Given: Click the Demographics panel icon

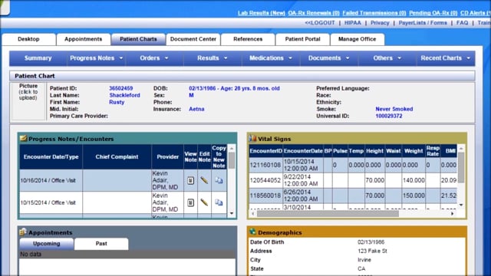Looking at the screenshot, I should coord(252,232).
